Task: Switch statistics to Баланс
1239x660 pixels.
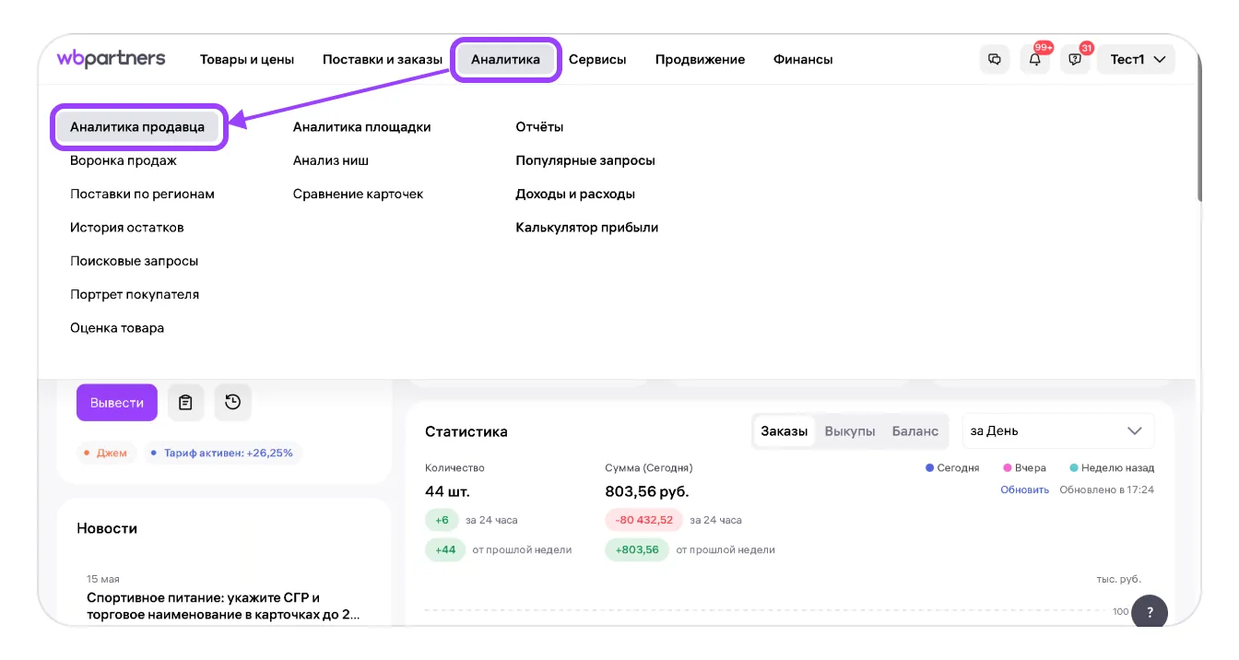Action: point(914,431)
